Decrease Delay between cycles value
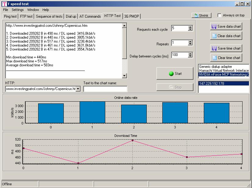Viewport: 252px width, 188px height. pyautogui.click(x=190, y=56)
